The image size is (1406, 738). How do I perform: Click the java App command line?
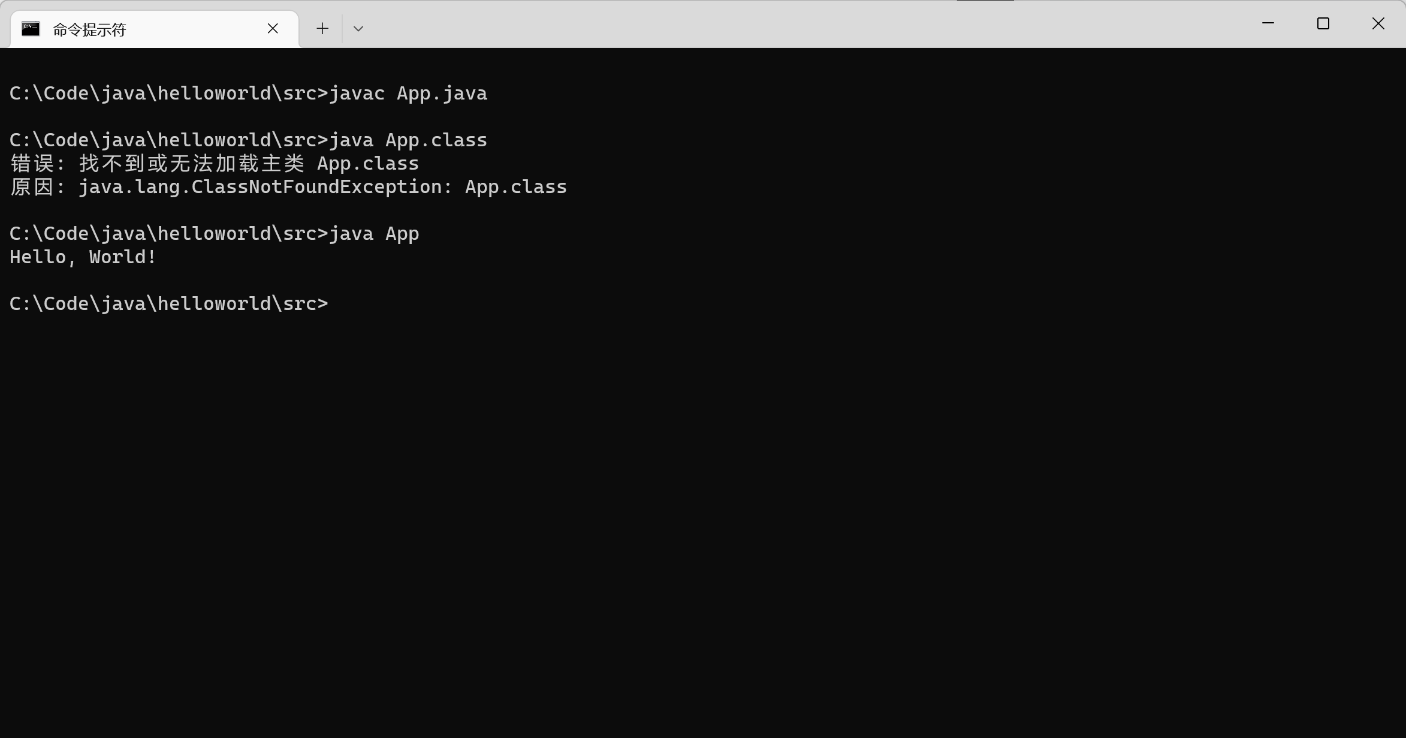374,234
